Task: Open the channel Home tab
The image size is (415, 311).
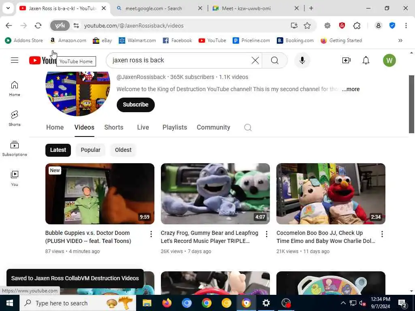Action: pos(55,128)
